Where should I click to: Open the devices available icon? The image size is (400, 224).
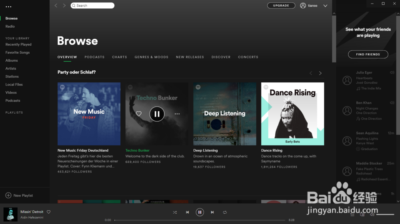[362, 214]
